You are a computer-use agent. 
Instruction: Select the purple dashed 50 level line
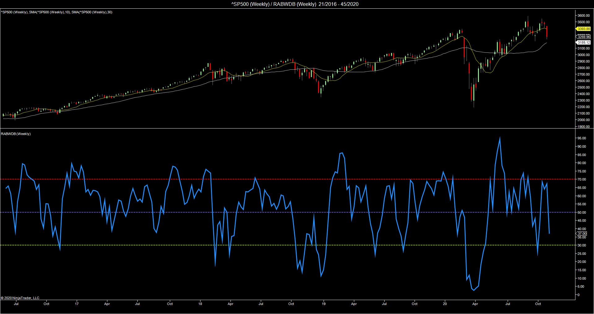pyautogui.click(x=287, y=212)
